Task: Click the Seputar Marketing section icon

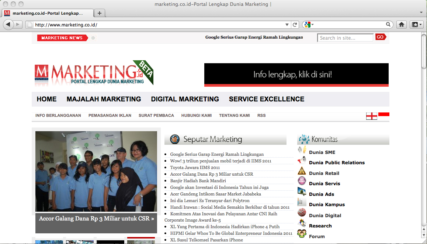Action: (175, 139)
